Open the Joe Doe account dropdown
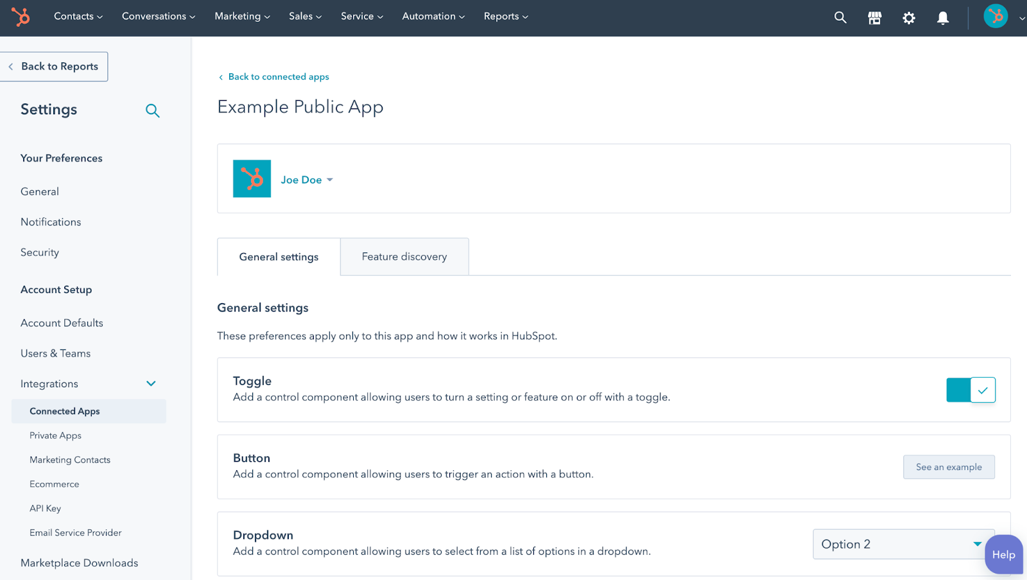 click(307, 180)
